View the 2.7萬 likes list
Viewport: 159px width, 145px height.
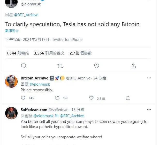tap(81, 53)
